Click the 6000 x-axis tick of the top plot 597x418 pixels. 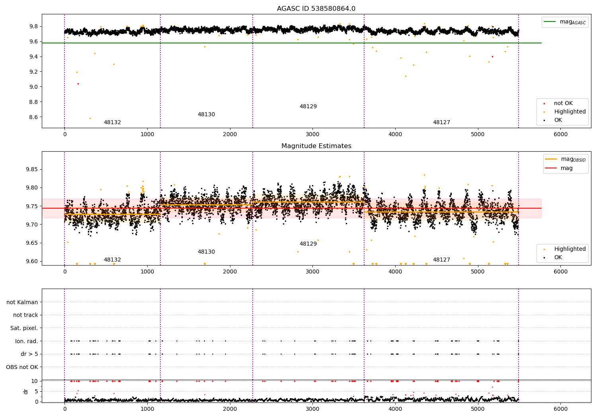point(560,135)
